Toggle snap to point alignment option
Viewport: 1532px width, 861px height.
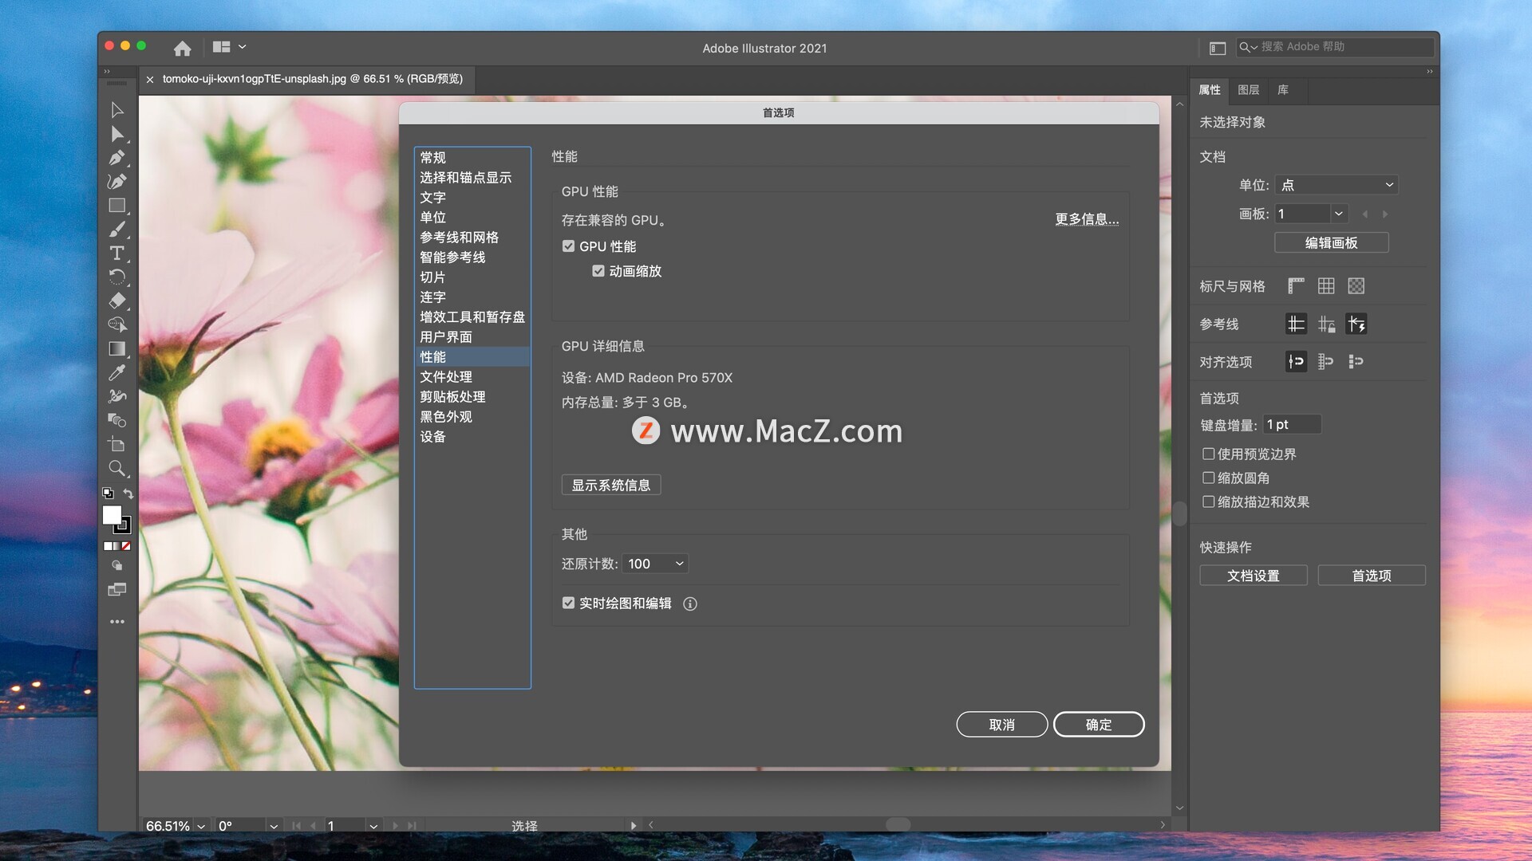pyautogui.click(x=1296, y=362)
